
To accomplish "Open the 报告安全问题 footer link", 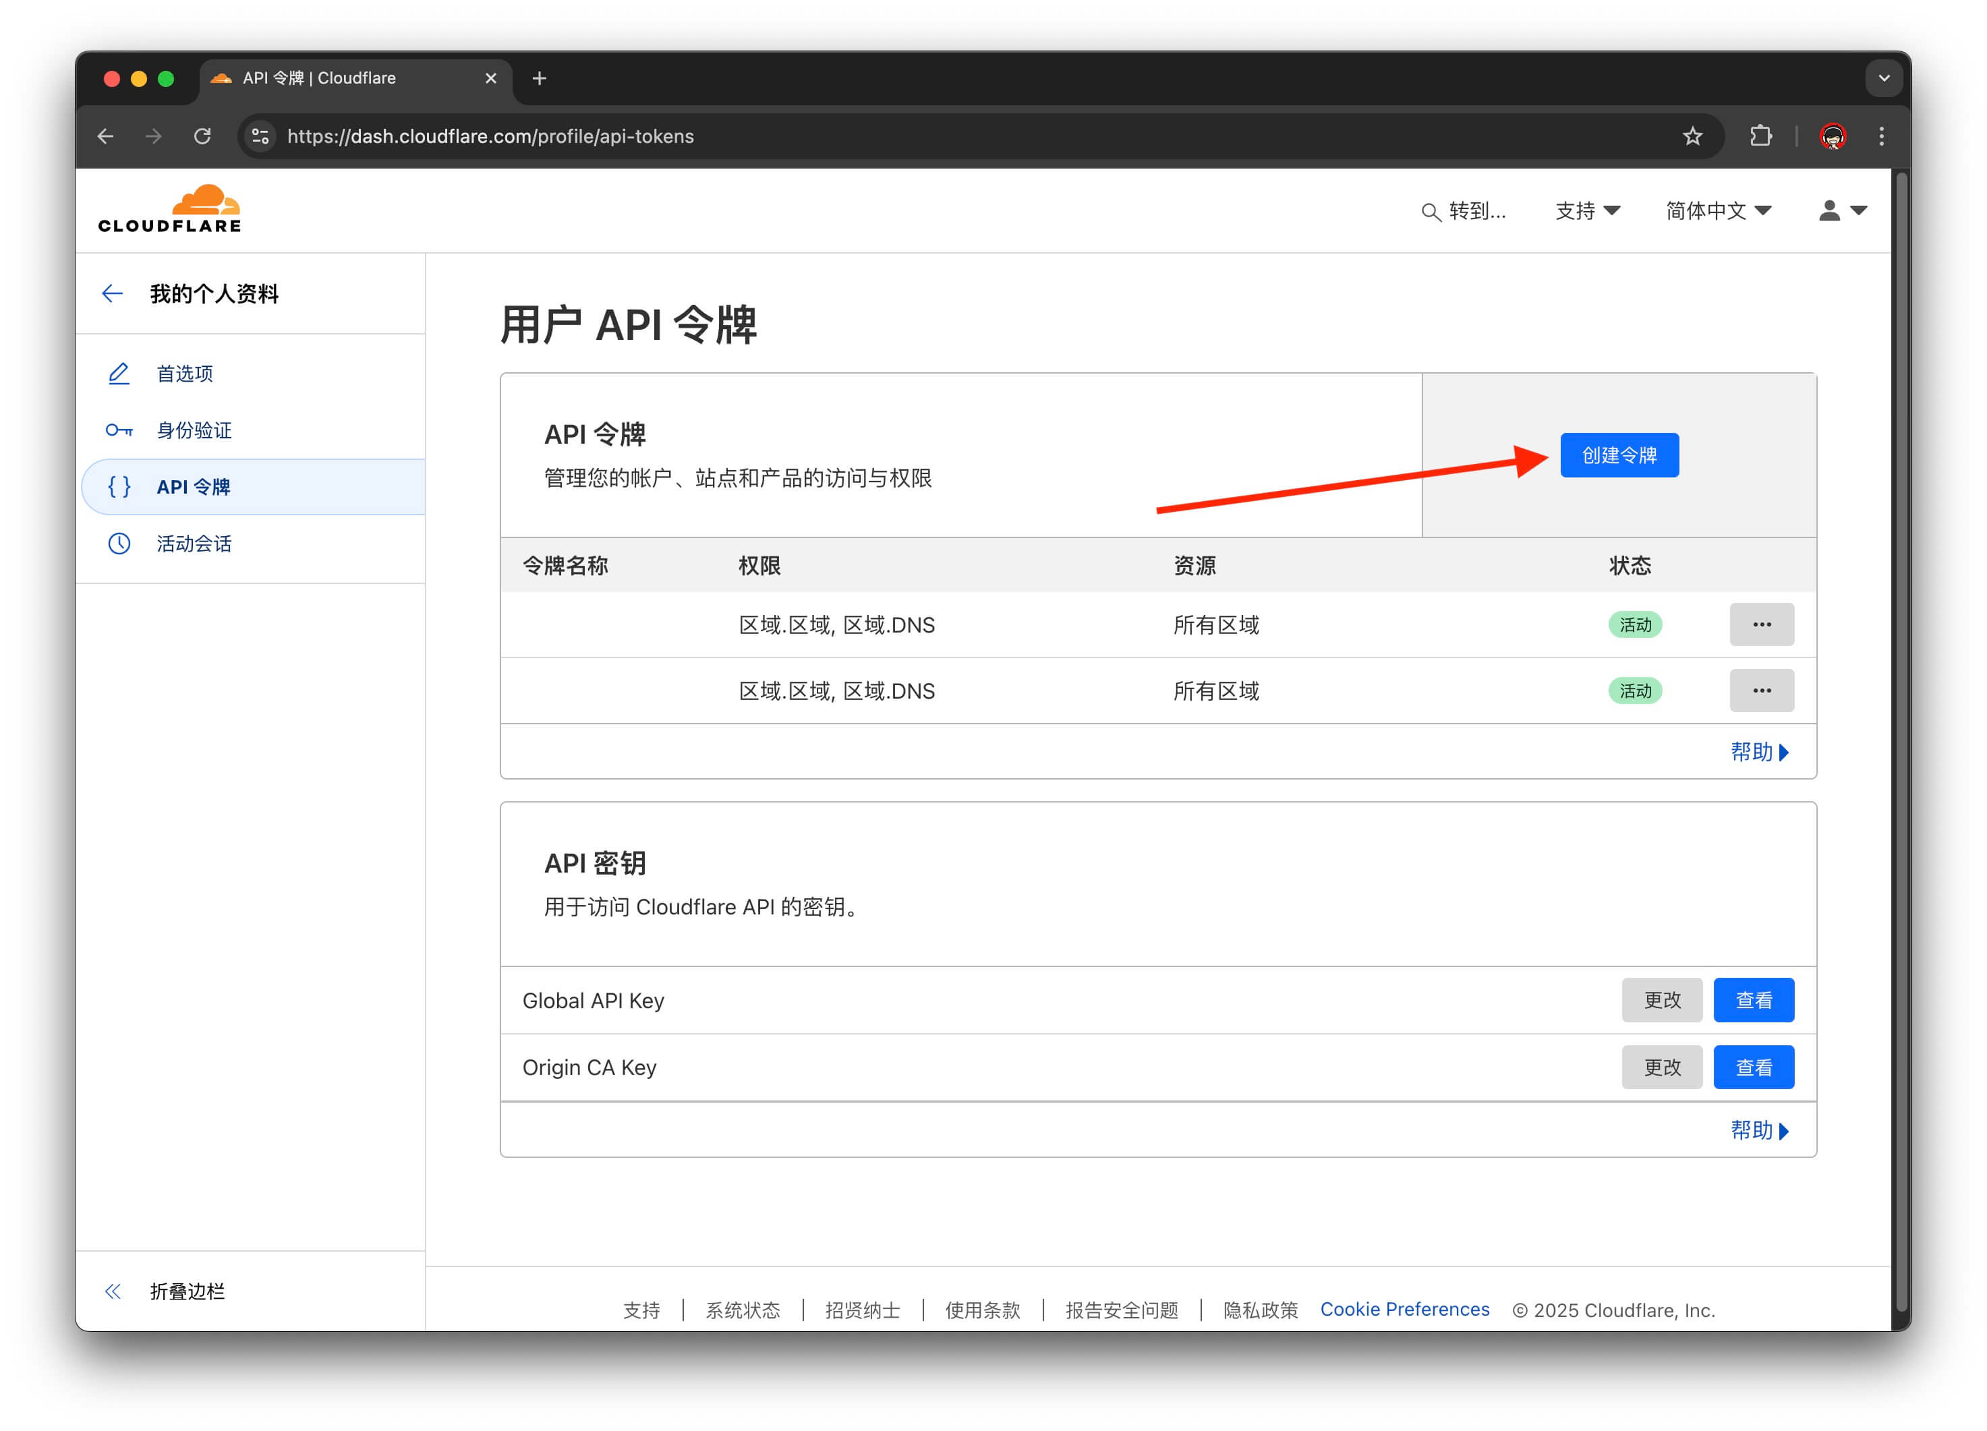I will 1122,1310.
